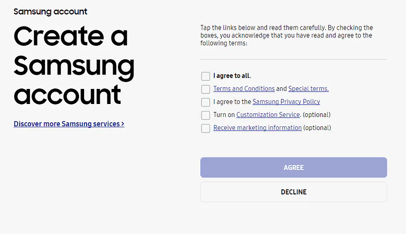Enable the Samsung Privacy Policy agreement checkbox
The image size is (406, 234).
tap(206, 102)
